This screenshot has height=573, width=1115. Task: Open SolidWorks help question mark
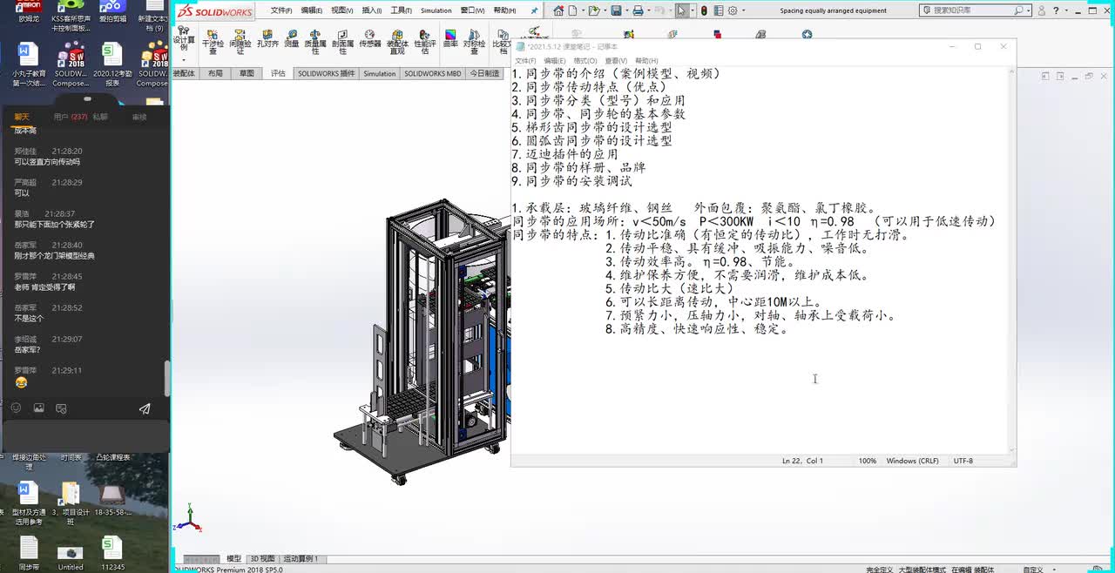coord(1056,10)
